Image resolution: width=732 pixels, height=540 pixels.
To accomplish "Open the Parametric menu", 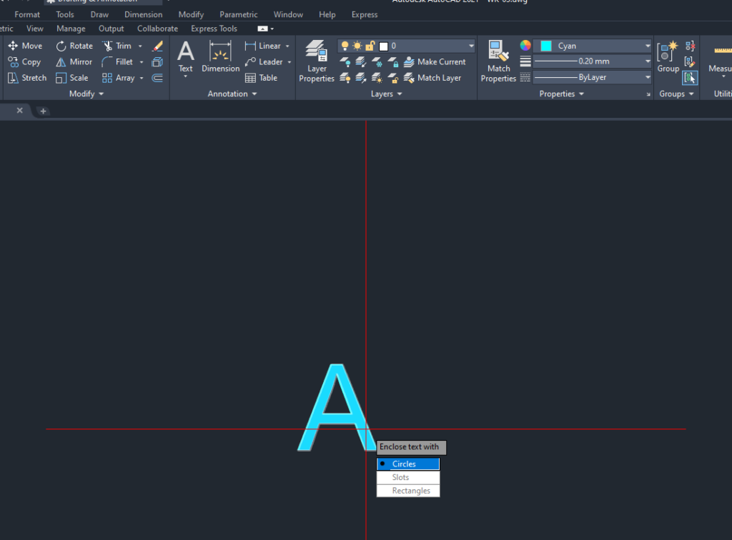I will (238, 14).
